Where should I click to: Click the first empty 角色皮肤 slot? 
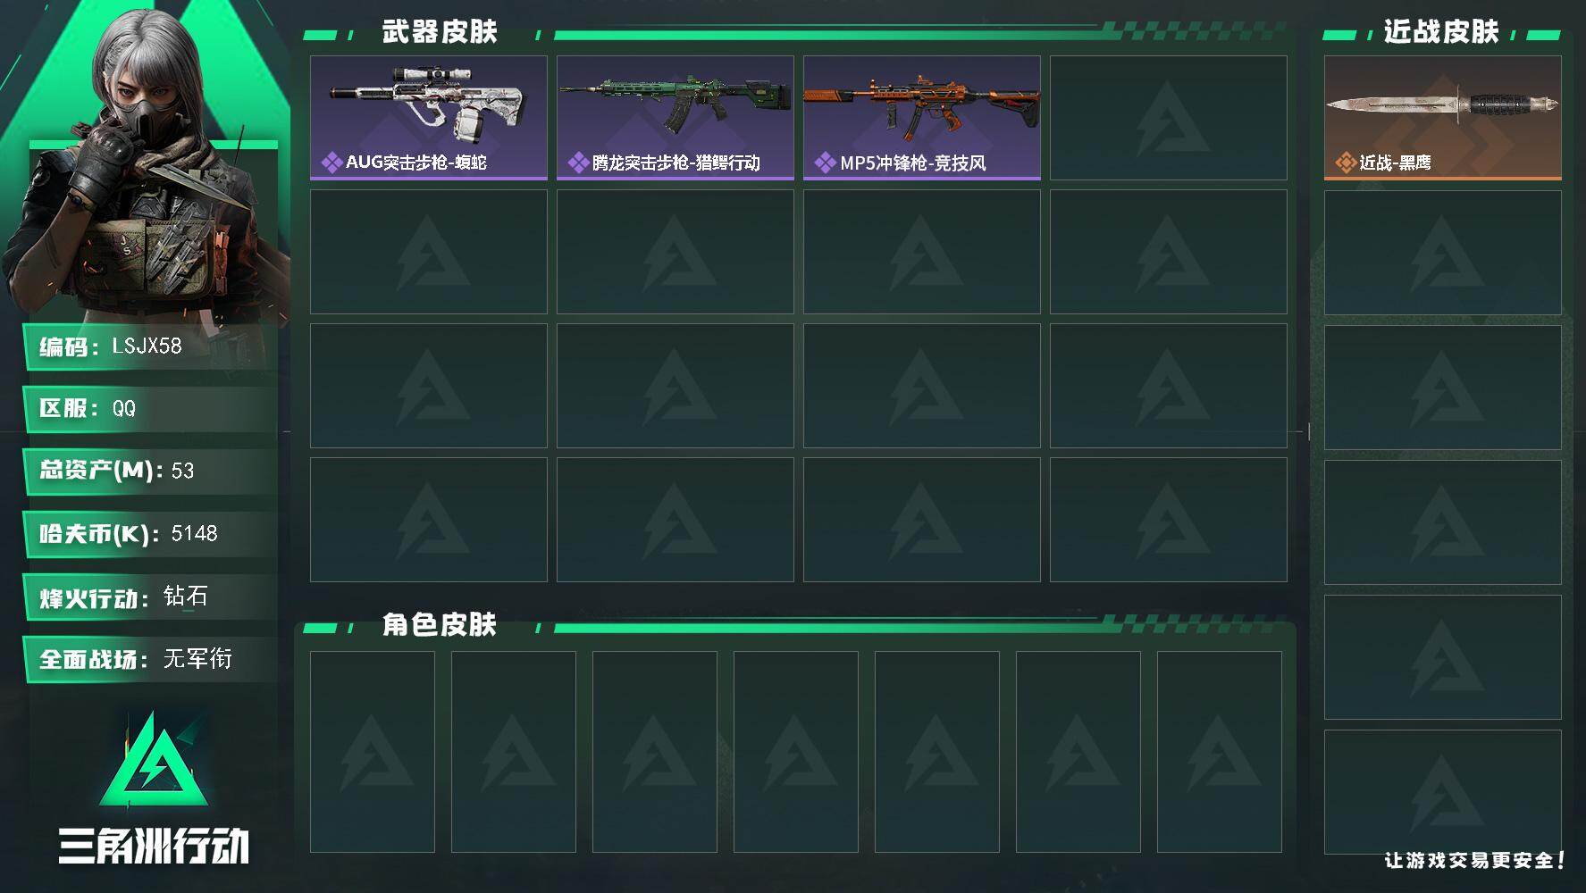coord(373,752)
